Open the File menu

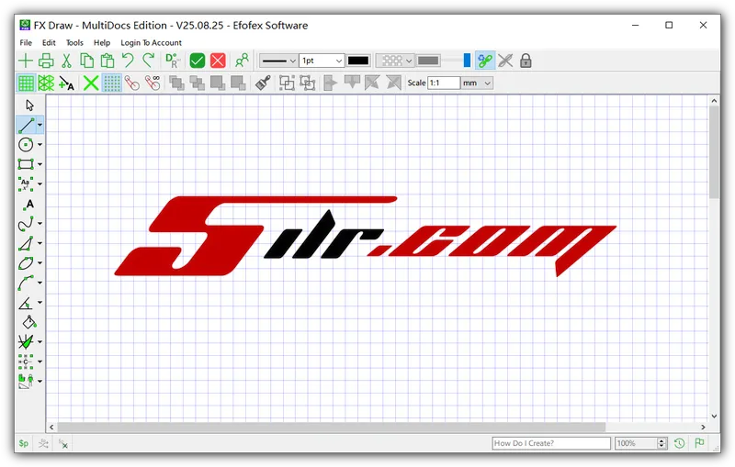[x=26, y=42]
